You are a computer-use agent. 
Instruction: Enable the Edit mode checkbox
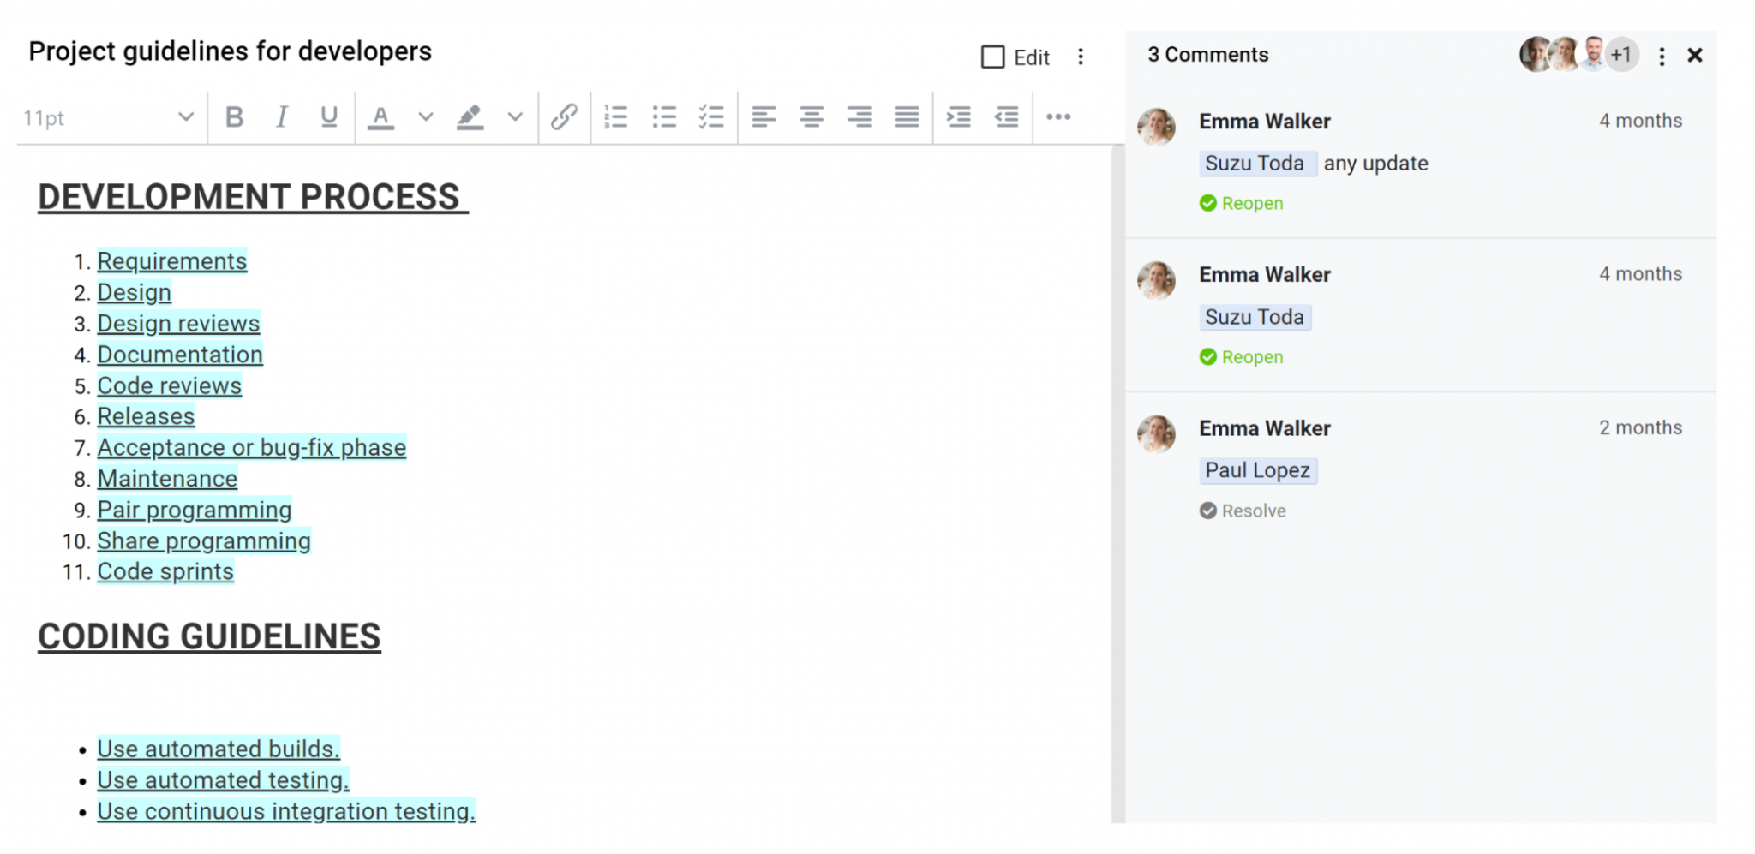click(x=991, y=57)
